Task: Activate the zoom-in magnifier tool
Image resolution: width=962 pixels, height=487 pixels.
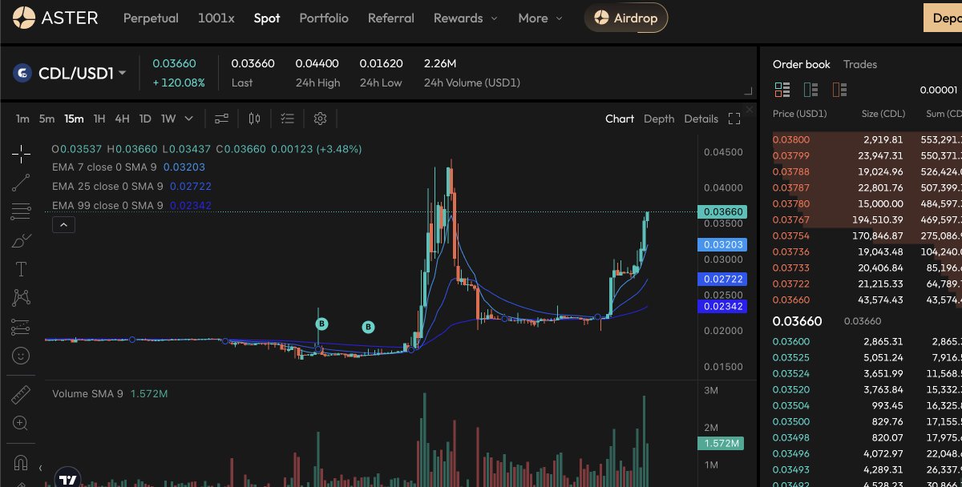Action: (x=22, y=423)
